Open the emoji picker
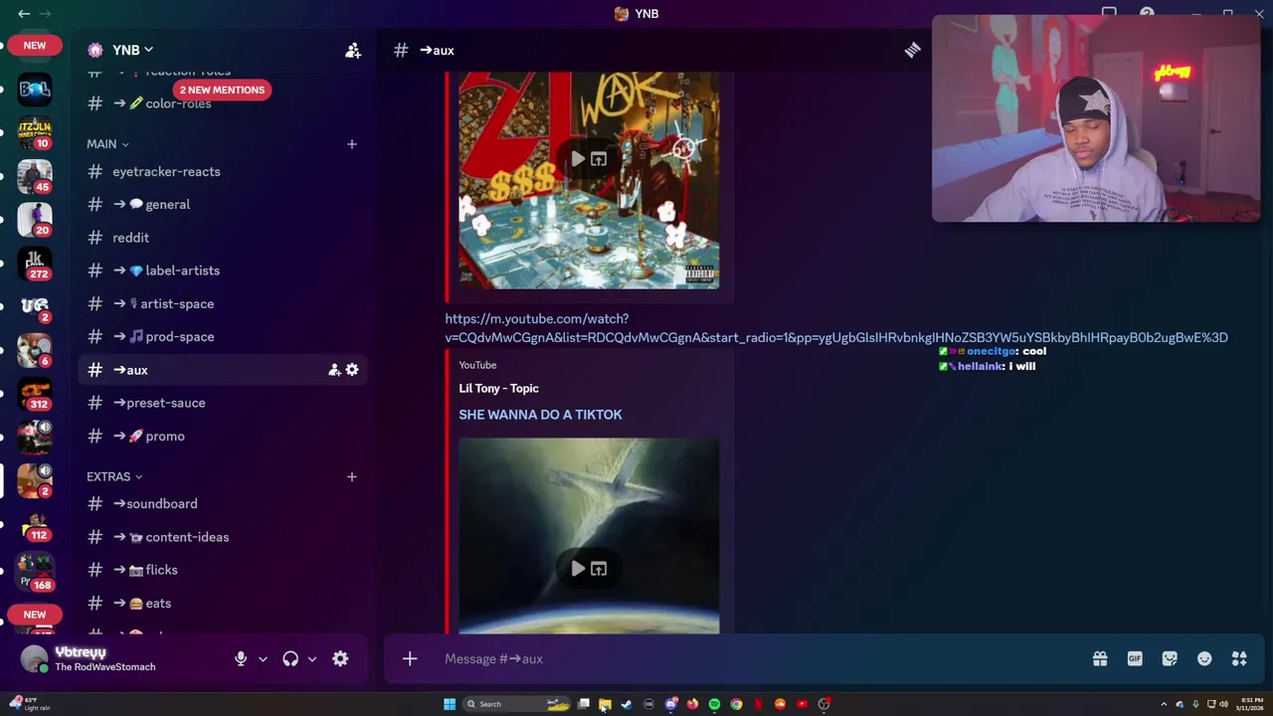Screen dimensions: 1273x716 (x=1204, y=658)
